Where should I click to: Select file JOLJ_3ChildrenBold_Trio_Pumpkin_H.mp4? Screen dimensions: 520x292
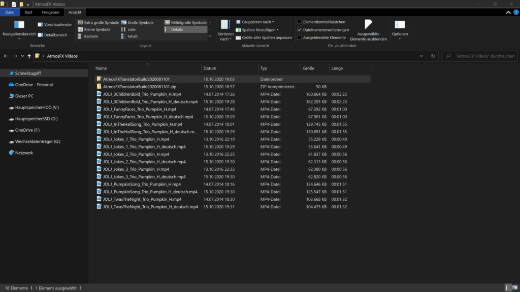pos(142,94)
